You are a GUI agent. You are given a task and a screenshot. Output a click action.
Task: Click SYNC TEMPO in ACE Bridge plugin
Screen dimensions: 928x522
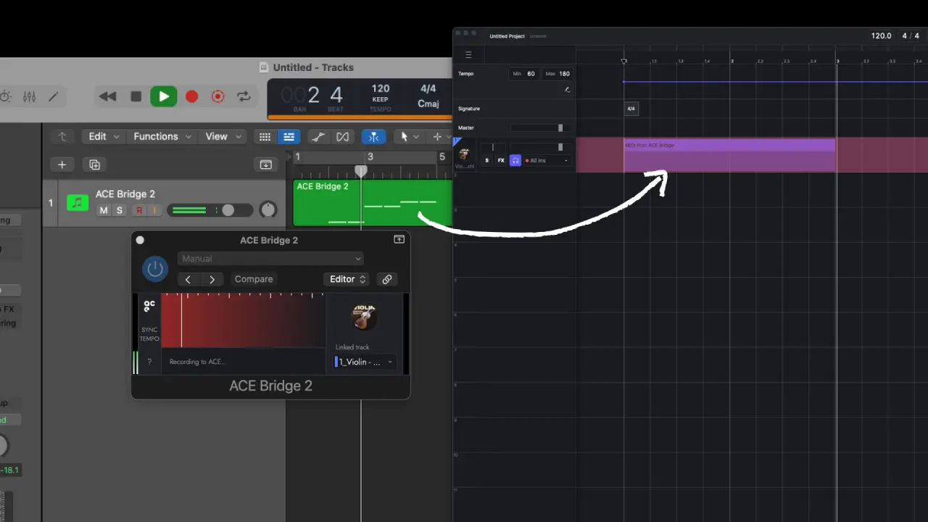coord(149,334)
